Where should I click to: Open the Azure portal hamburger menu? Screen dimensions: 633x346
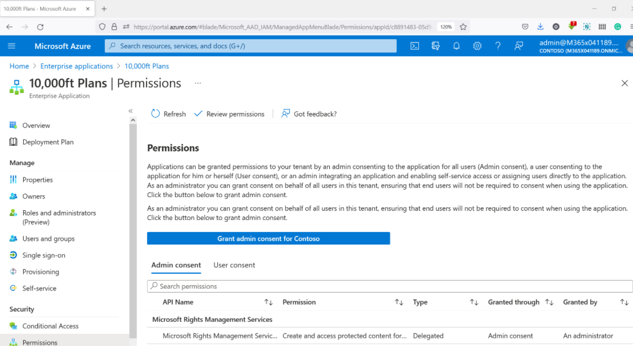pos(11,46)
